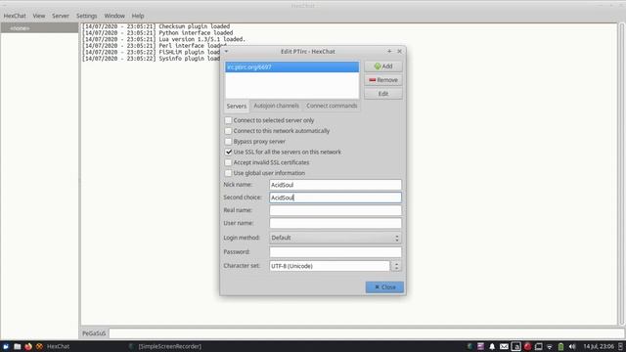Open the View menu
The height and width of the screenshot is (352, 626).
[x=39, y=16]
